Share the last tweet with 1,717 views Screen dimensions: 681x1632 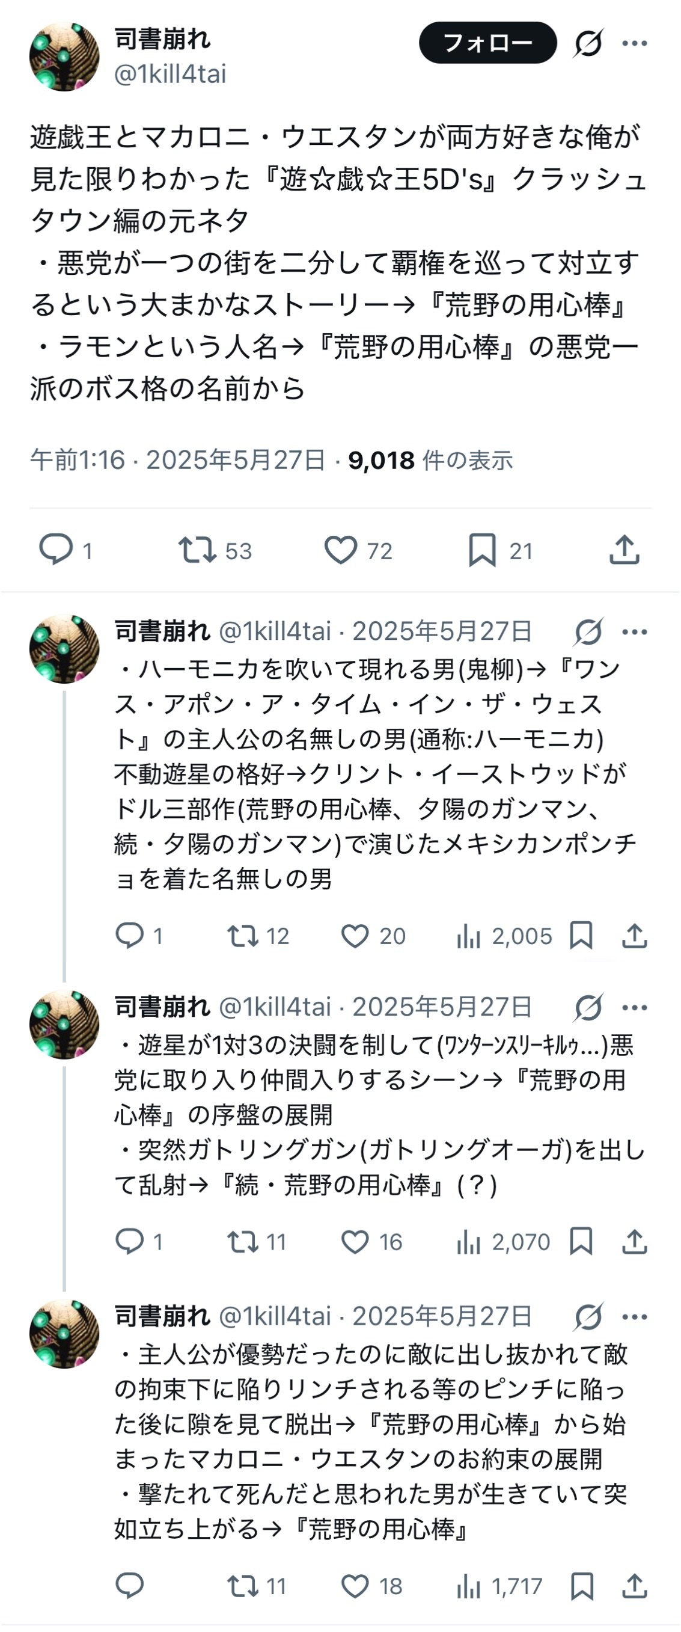tap(634, 1586)
